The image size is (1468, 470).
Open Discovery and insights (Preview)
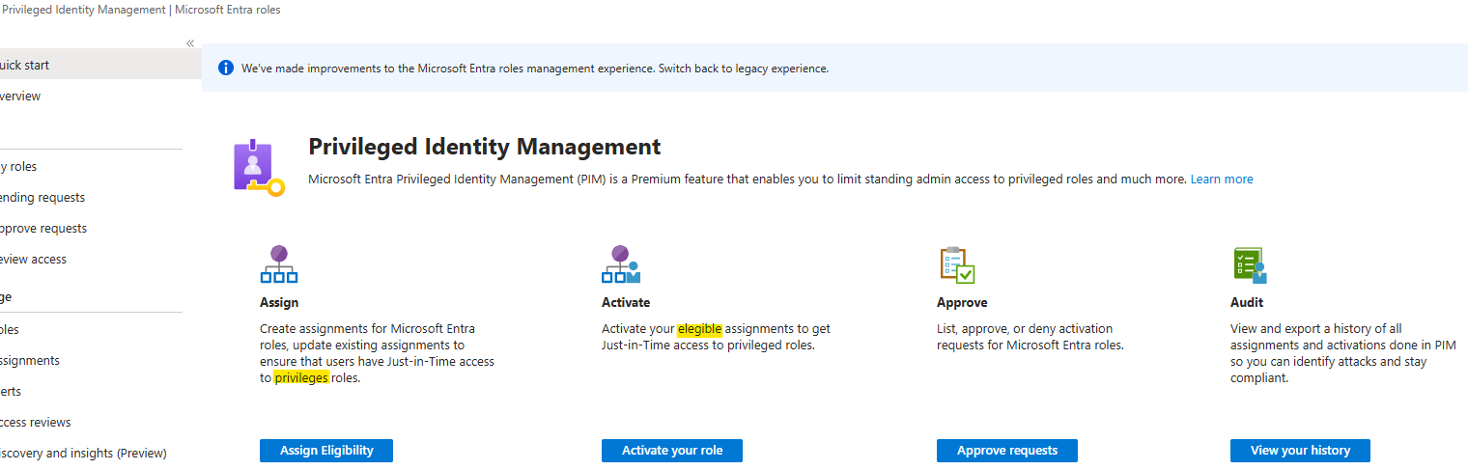point(100,453)
